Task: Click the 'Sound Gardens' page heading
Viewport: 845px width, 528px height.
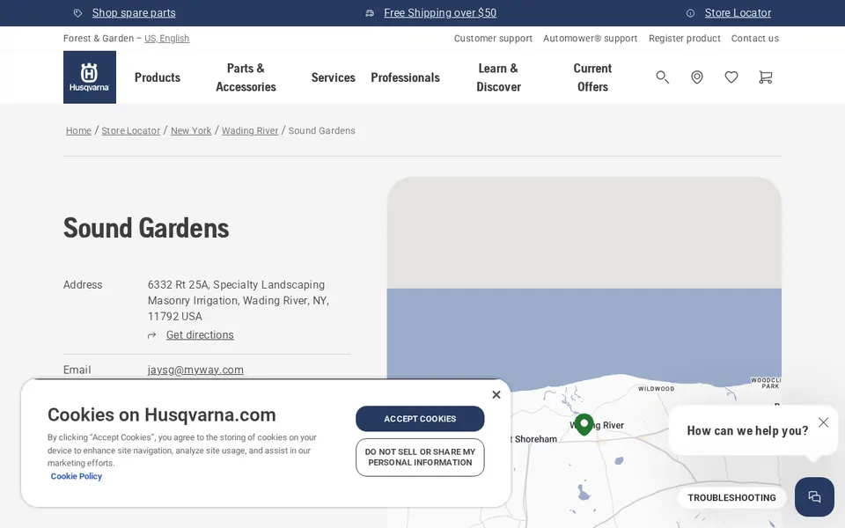Action: click(x=146, y=228)
